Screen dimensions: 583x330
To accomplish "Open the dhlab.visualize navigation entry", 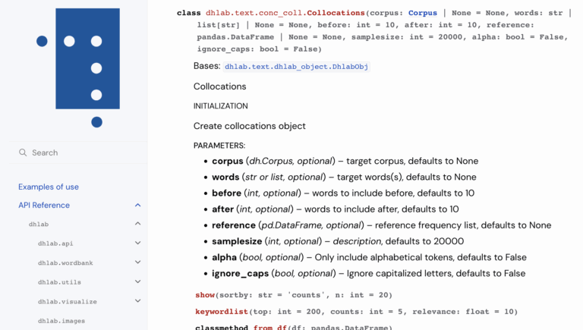I will (x=68, y=301).
